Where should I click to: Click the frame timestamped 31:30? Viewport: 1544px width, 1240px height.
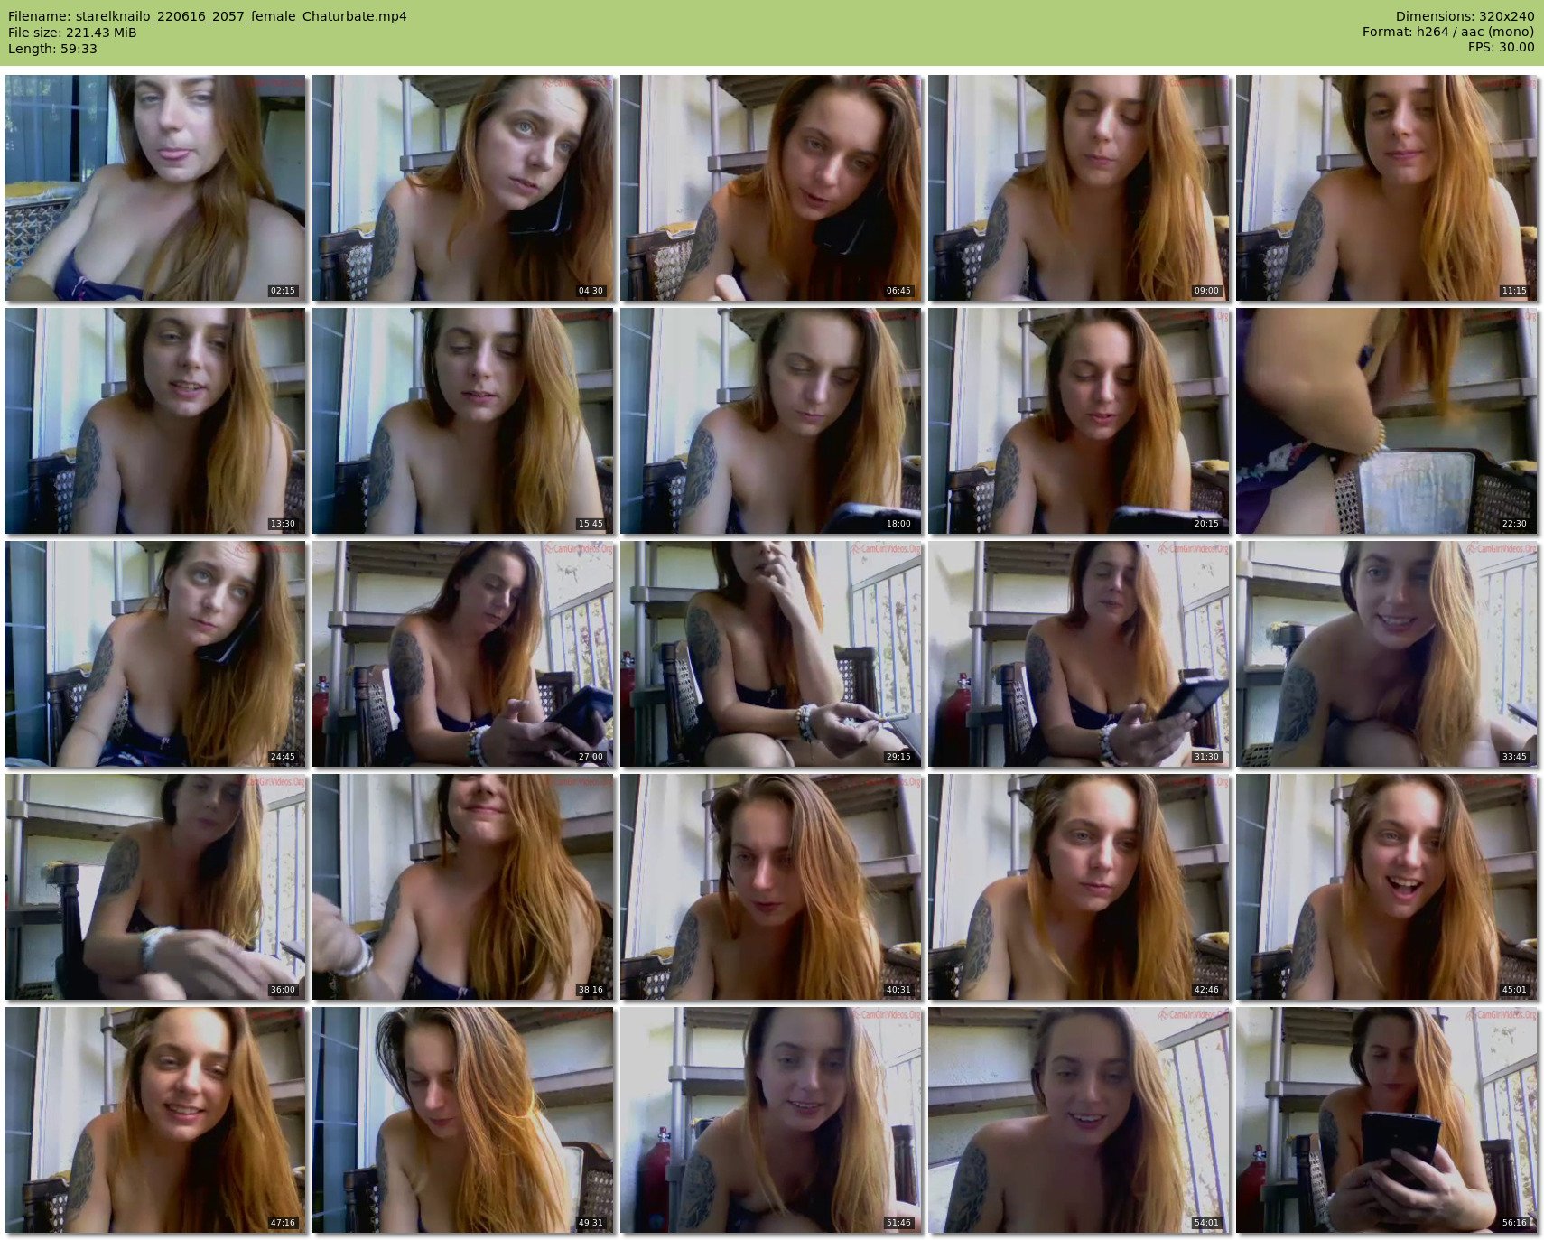click(x=1079, y=654)
